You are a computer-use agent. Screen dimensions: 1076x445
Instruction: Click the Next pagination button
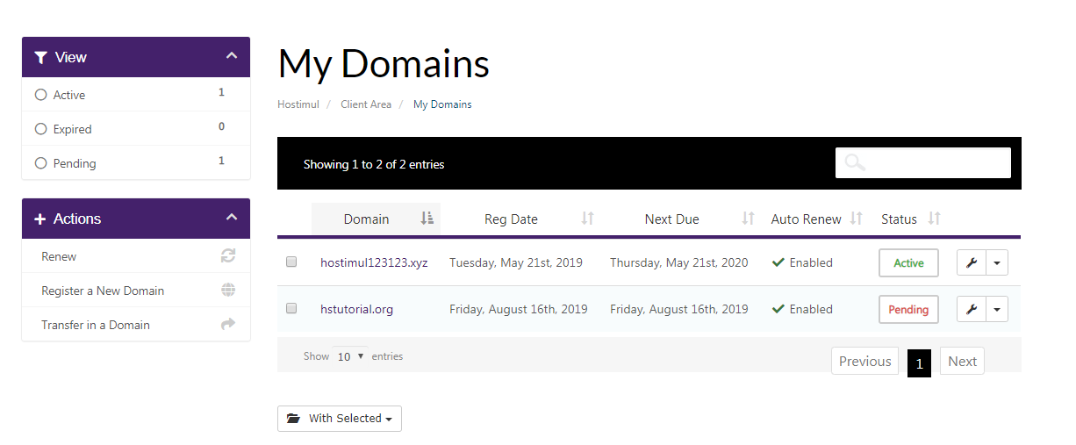point(962,361)
